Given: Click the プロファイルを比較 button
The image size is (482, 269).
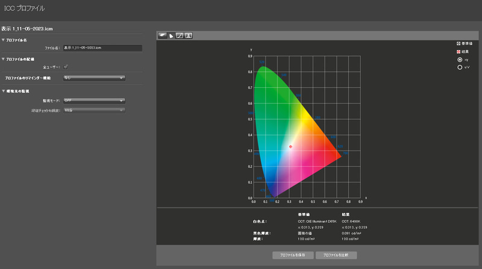Looking at the screenshot, I should [x=336, y=255].
